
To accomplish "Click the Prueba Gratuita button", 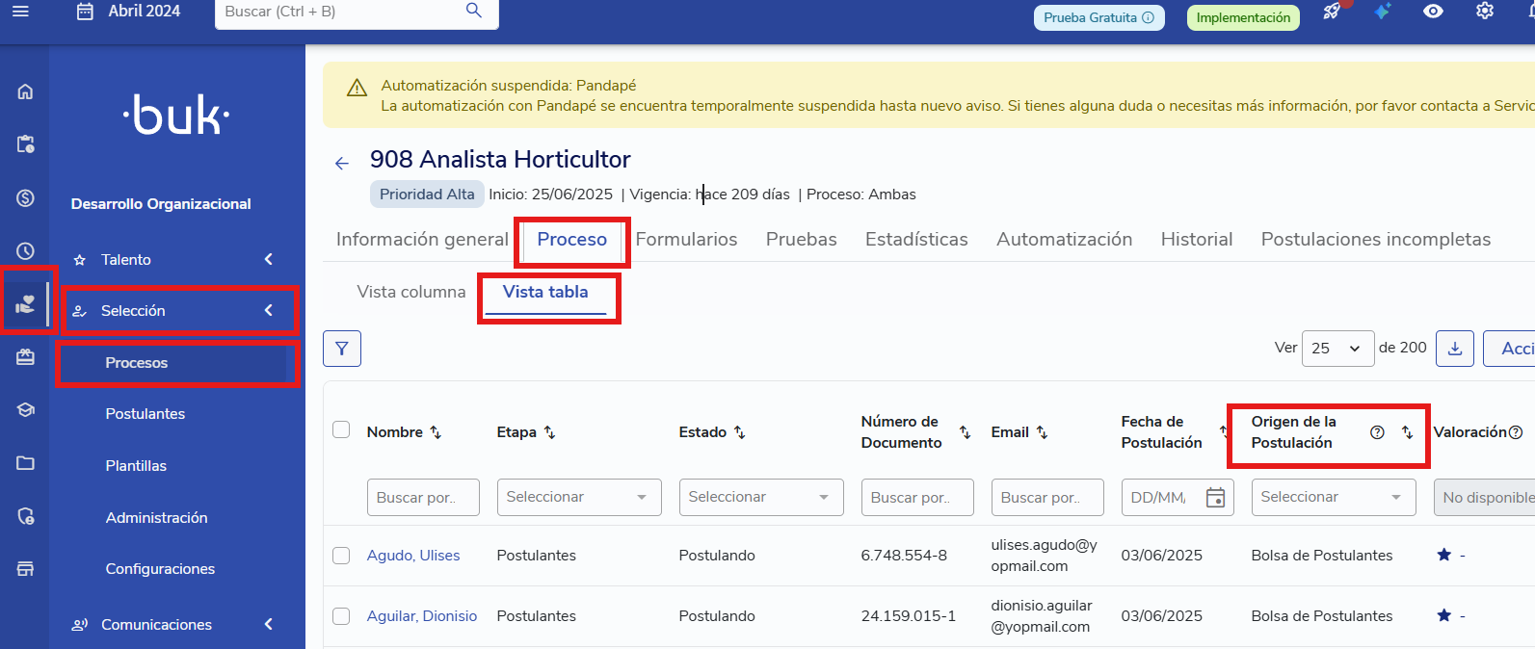I will tap(1098, 17).
